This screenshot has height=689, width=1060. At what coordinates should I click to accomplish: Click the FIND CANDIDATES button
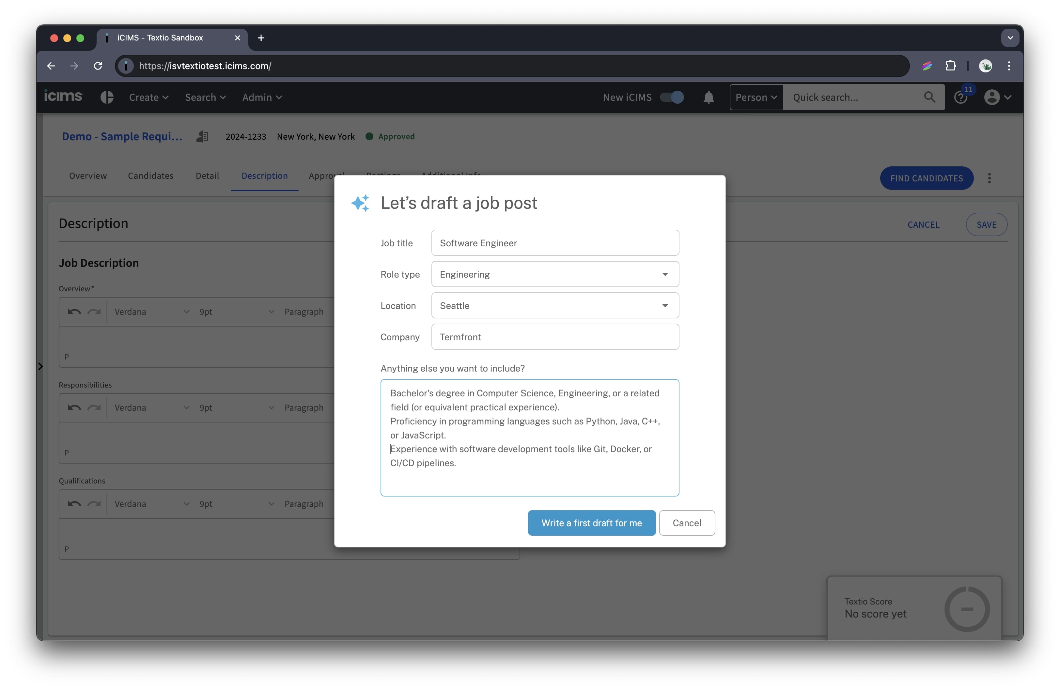click(927, 178)
